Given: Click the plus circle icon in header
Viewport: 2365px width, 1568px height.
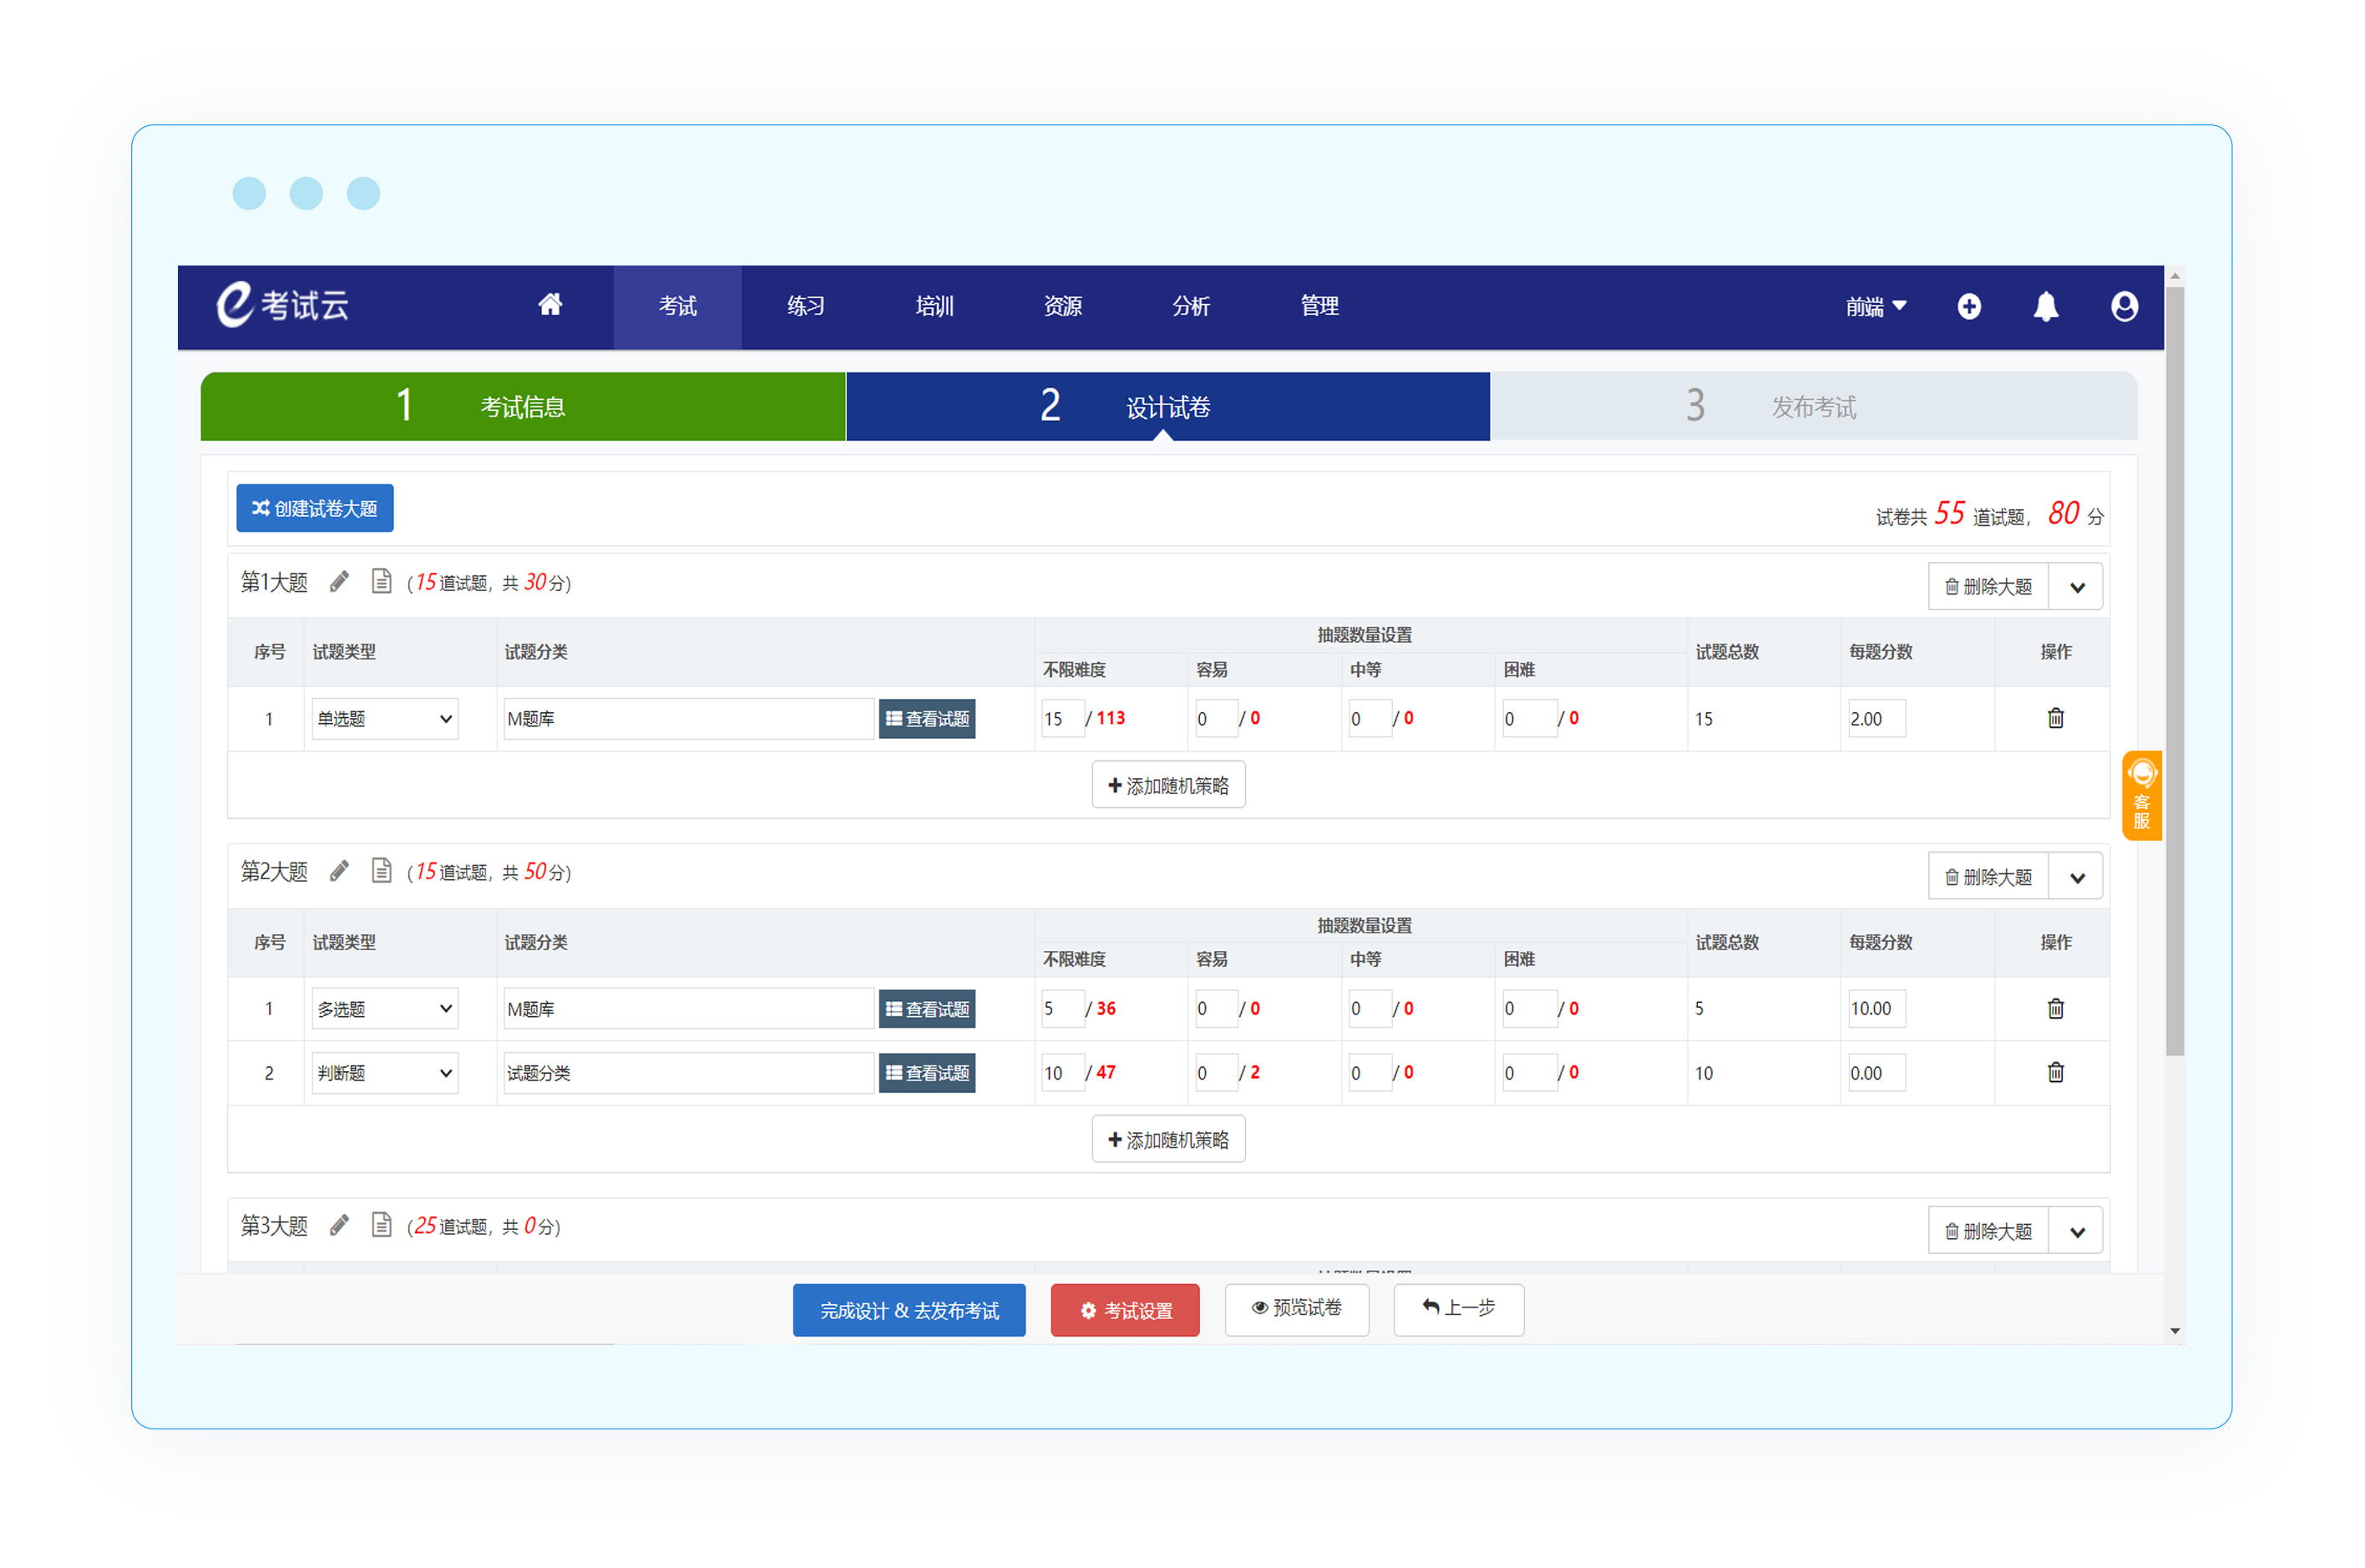Looking at the screenshot, I should point(1968,306).
